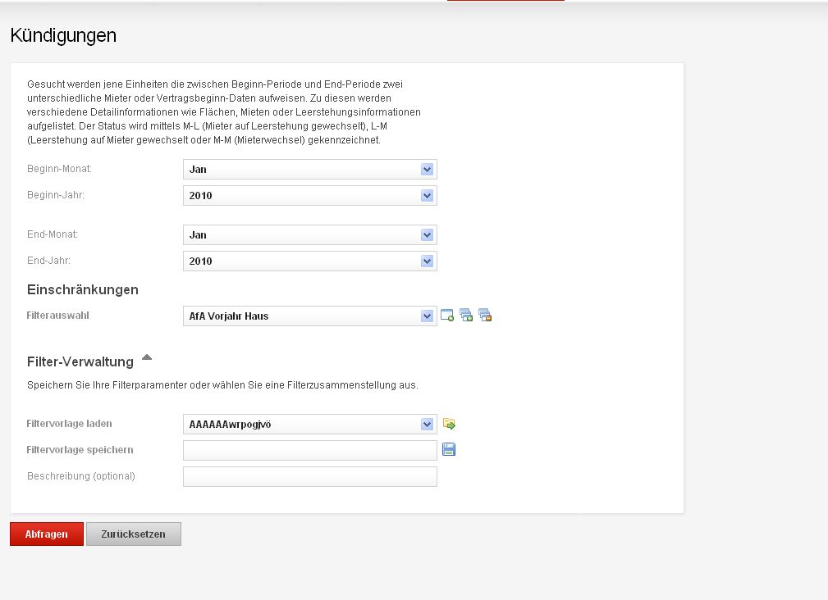Click the Zurücksetzen button
Screen dimensions: 828x600
[133, 534]
